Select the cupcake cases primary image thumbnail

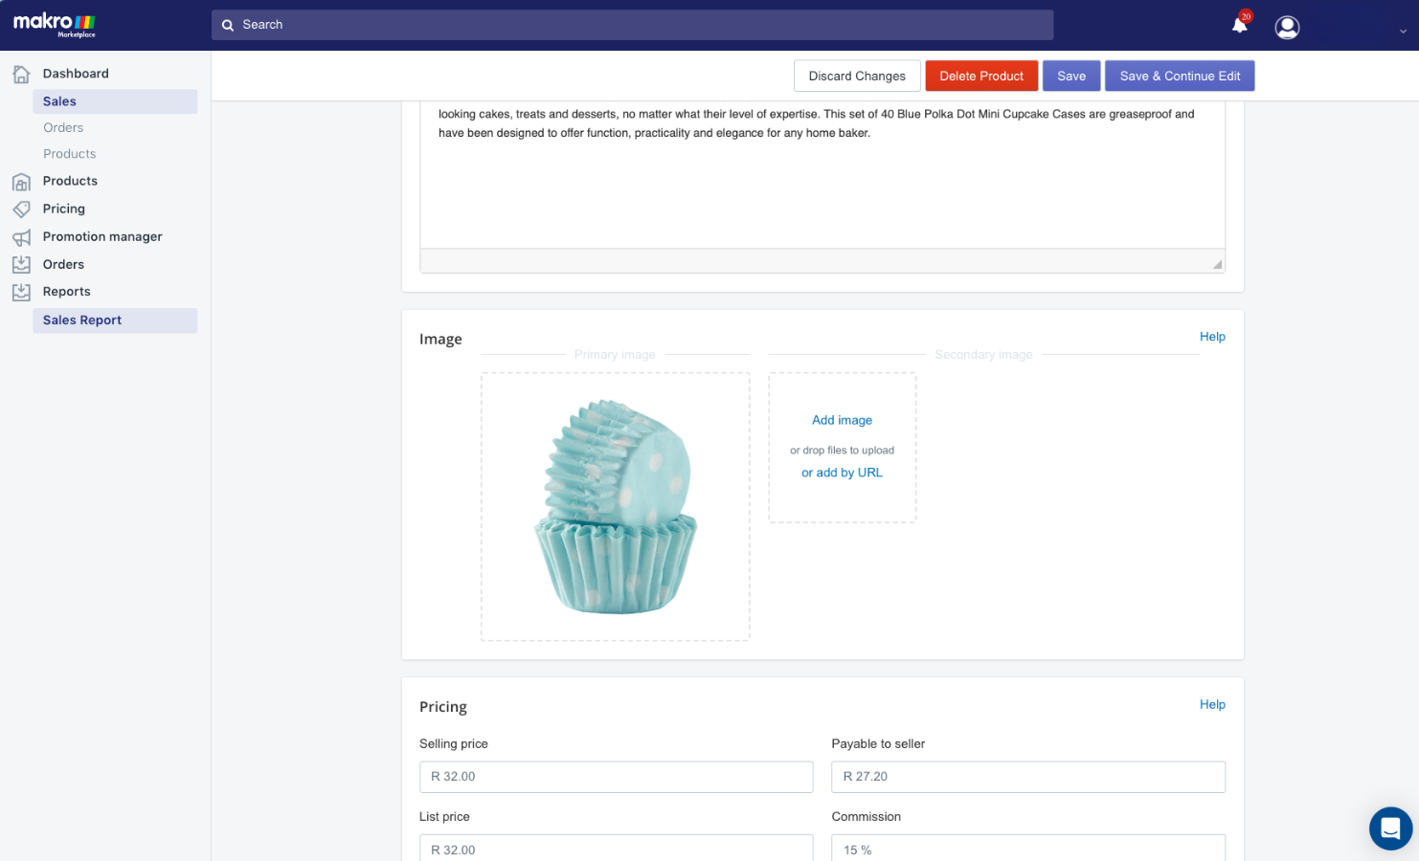pyautogui.click(x=616, y=506)
